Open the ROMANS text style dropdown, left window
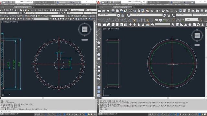Viewport: 207px width, 116px height. tap(77, 10)
